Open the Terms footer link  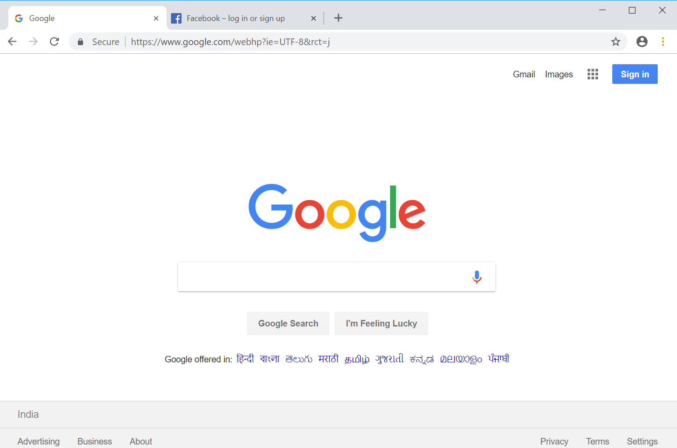click(x=597, y=441)
